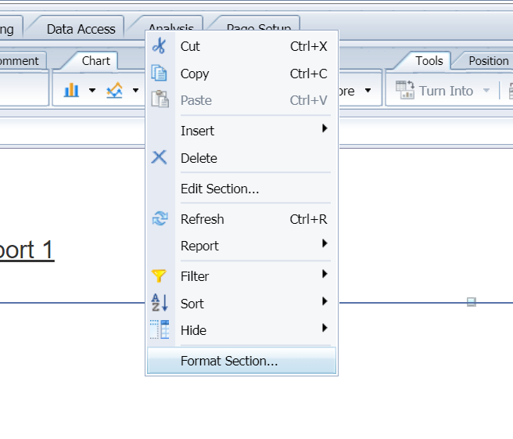Click the Copy icon in context menu

160,74
